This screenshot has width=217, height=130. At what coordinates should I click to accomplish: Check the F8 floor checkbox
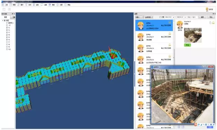[x=7, y=45]
